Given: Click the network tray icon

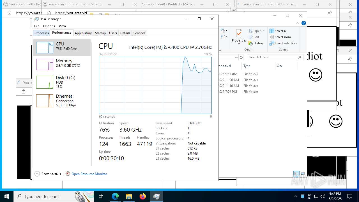Looking at the screenshot, I should [x=316, y=196].
